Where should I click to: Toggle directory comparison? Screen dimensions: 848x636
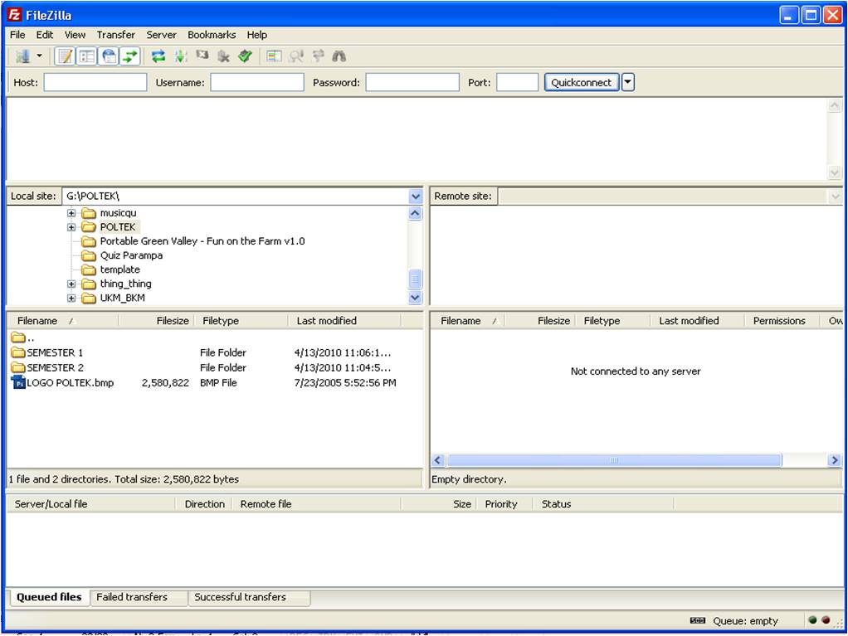296,56
